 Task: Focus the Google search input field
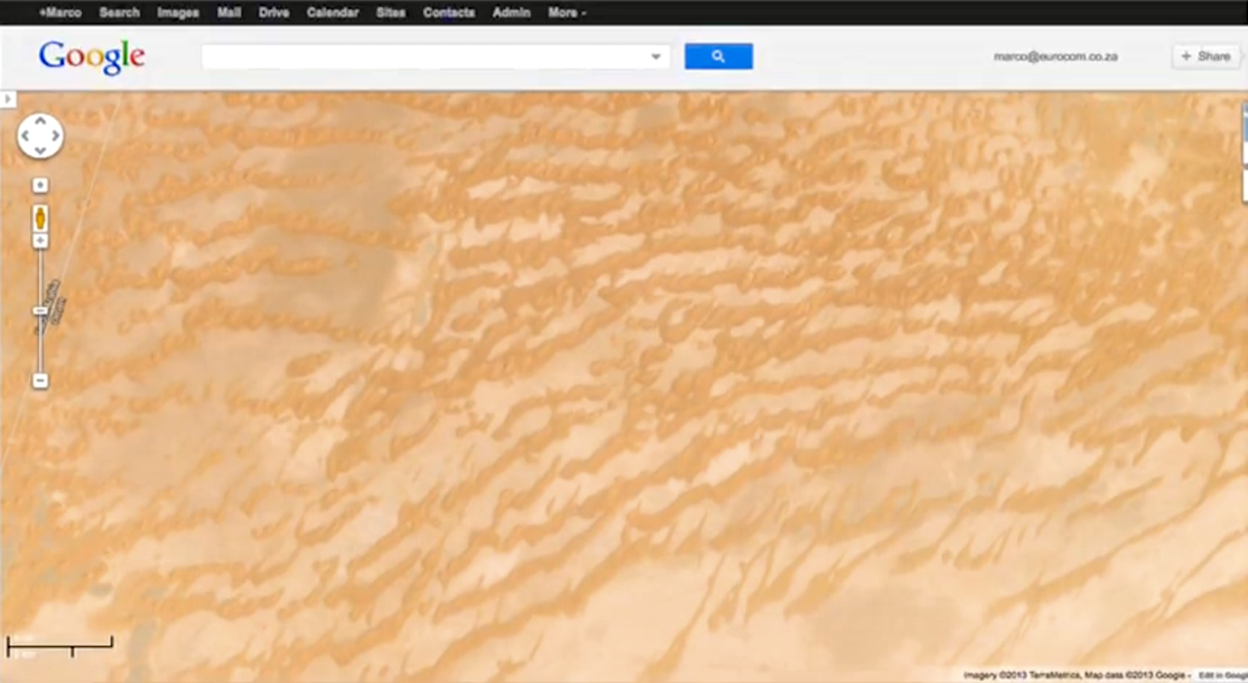click(x=424, y=57)
